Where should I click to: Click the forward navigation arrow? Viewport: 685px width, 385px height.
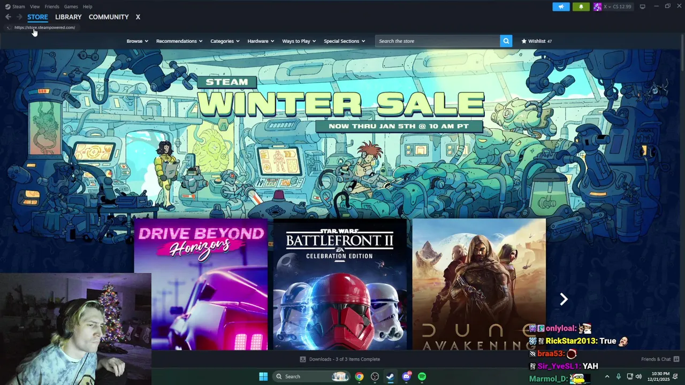click(19, 17)
